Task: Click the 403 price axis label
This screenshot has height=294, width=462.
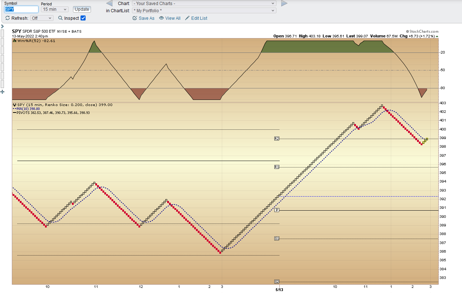Action: [443, 103]
